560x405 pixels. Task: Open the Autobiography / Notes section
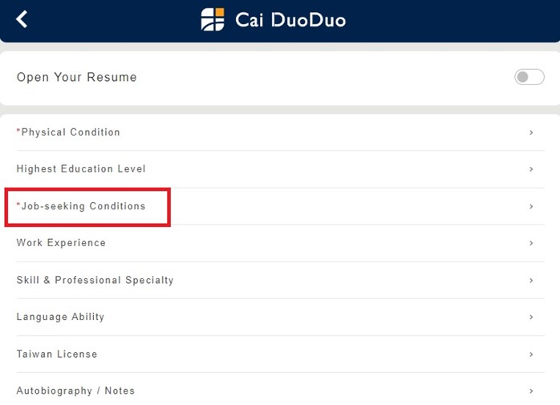pyautogui.click(x=75, y=391)
